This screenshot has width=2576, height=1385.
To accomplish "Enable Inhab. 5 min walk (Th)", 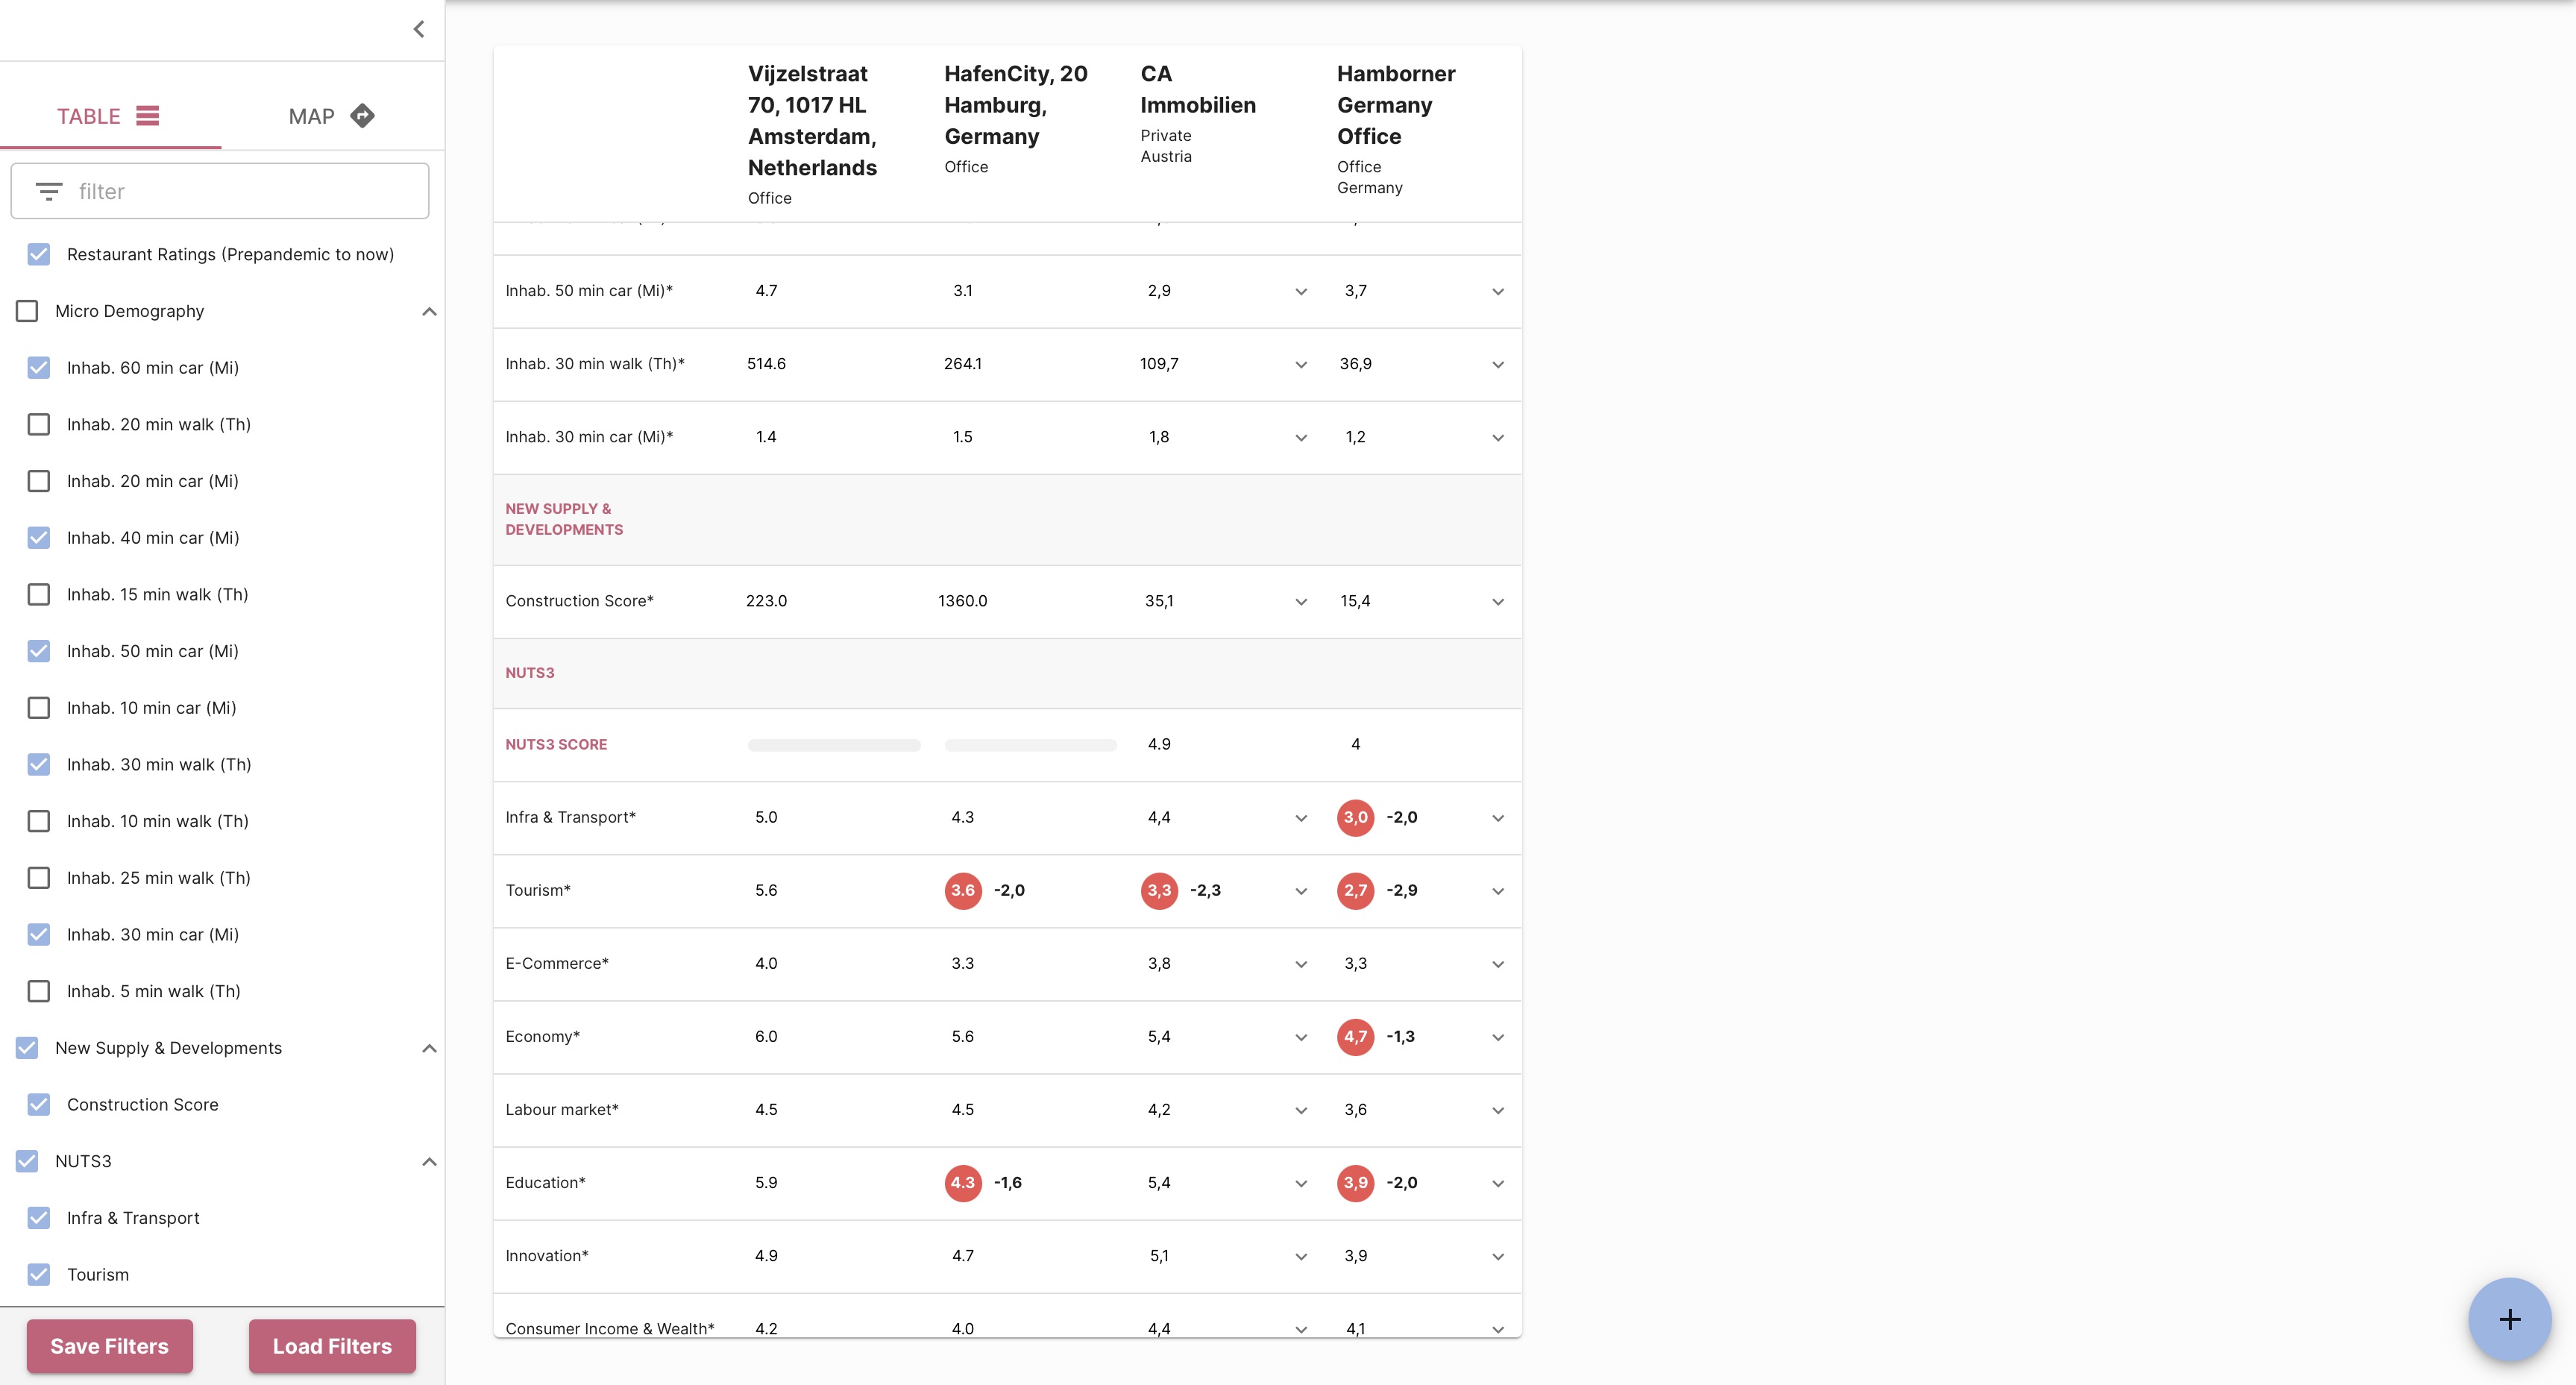I will (39, 991).
